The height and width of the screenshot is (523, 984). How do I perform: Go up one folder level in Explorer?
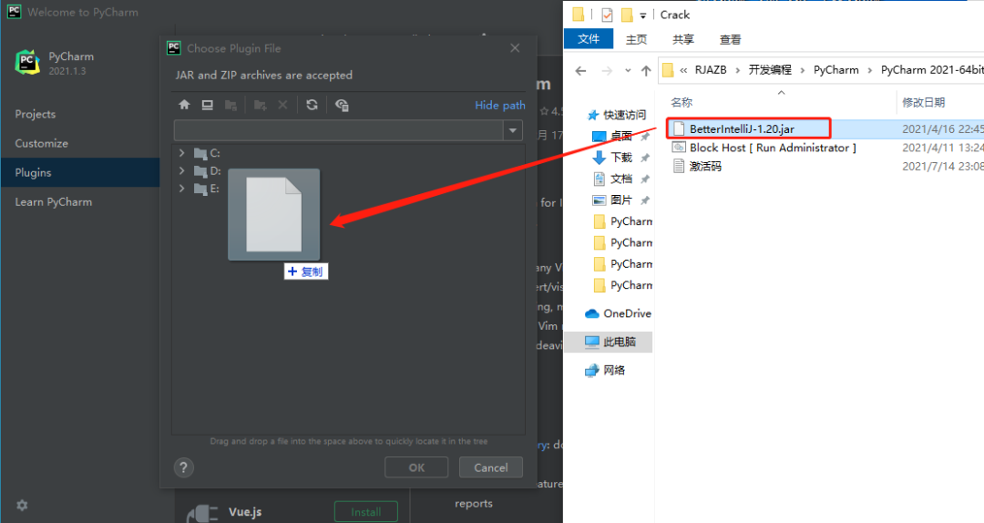pos(646,71)
